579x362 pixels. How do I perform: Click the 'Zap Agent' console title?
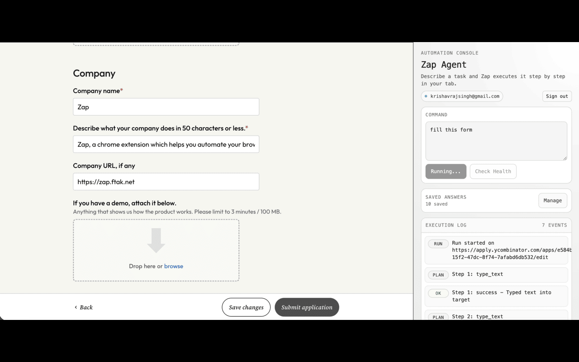[443, 65]
